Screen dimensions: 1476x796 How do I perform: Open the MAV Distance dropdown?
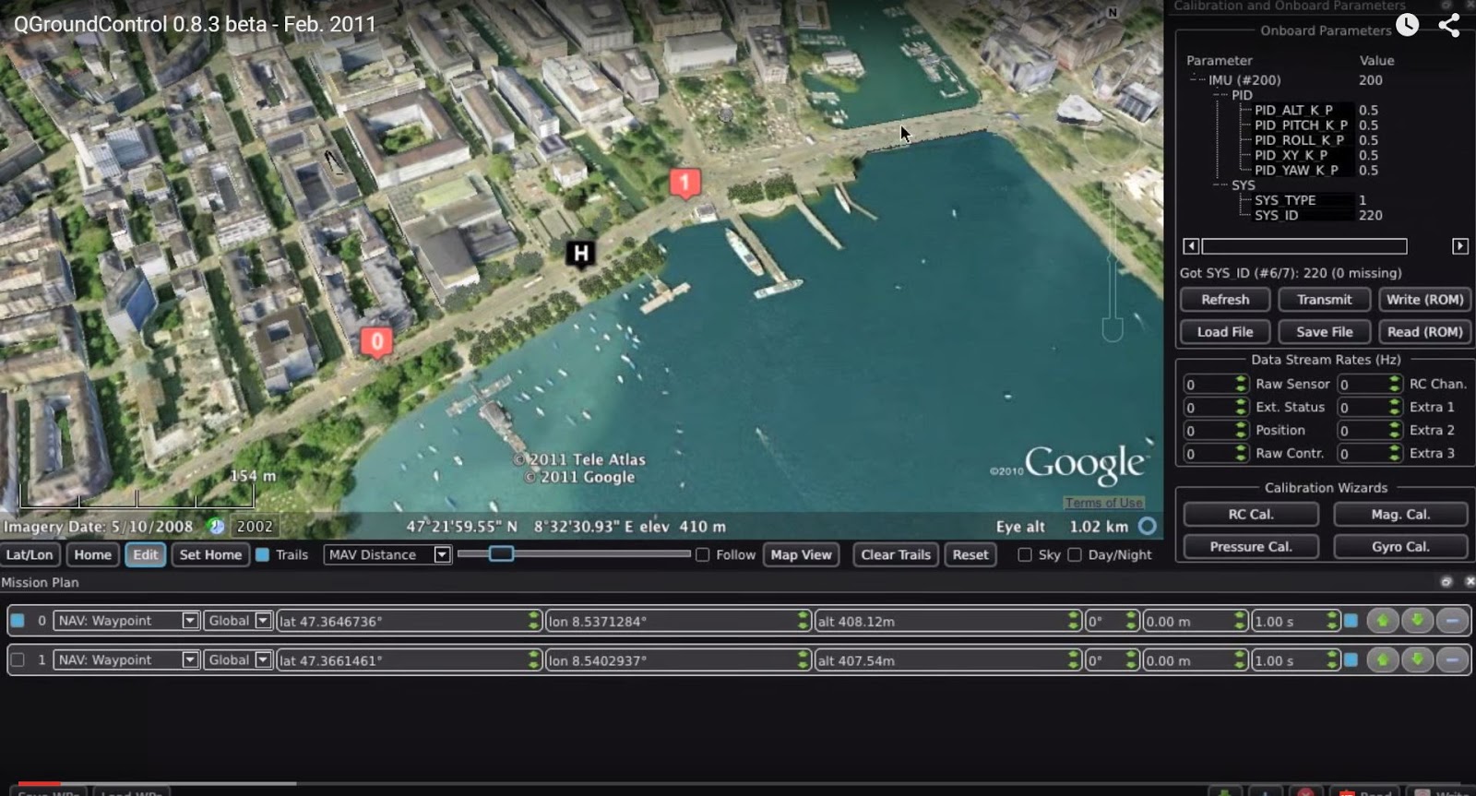tap(387, 554)
